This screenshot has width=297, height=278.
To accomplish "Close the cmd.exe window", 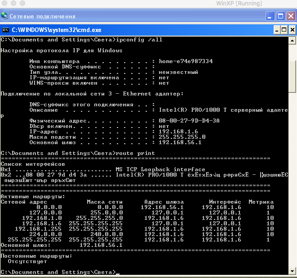I will (292, 30).
